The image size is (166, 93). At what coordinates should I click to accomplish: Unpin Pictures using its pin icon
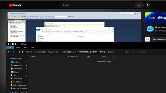click(27, 72)
